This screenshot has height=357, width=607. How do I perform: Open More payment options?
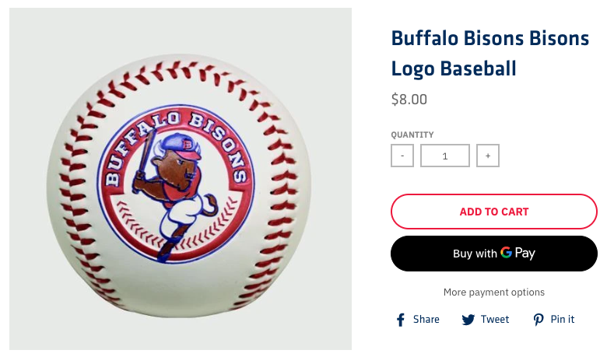(494, 292)
